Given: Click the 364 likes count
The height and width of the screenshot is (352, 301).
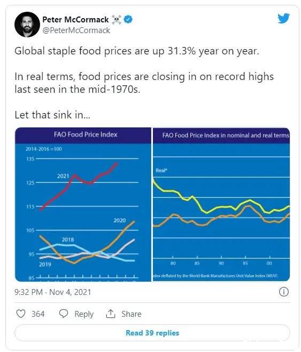Looking at the screenshot, I should click(x=38, y=314).
